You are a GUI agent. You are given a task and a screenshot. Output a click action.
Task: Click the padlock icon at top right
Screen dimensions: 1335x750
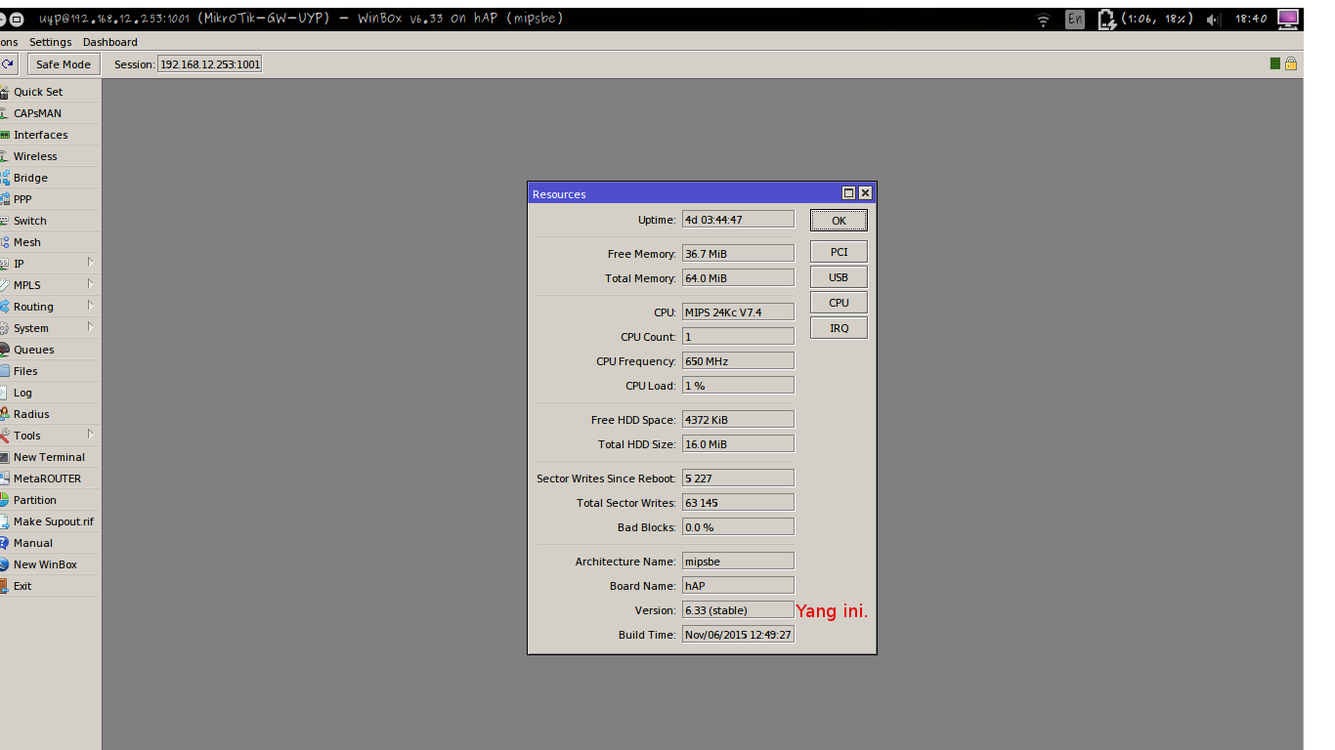[1290, 63]
